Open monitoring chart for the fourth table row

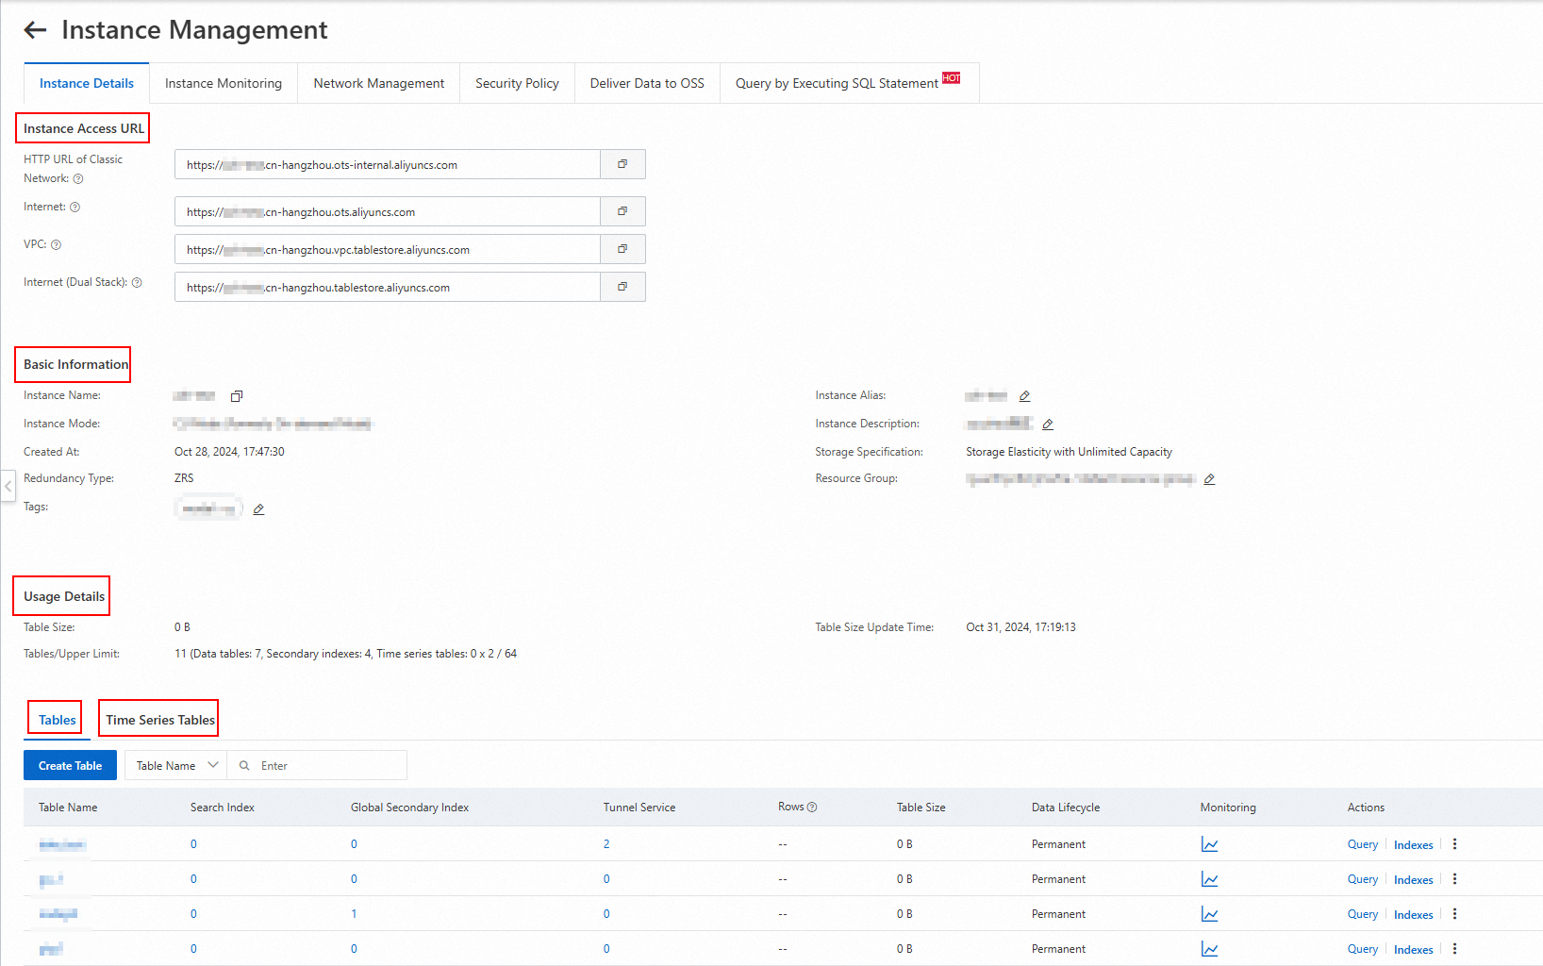[x=1209, y=949]
